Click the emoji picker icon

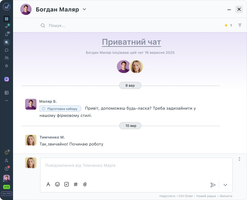[x=57, y=184]
